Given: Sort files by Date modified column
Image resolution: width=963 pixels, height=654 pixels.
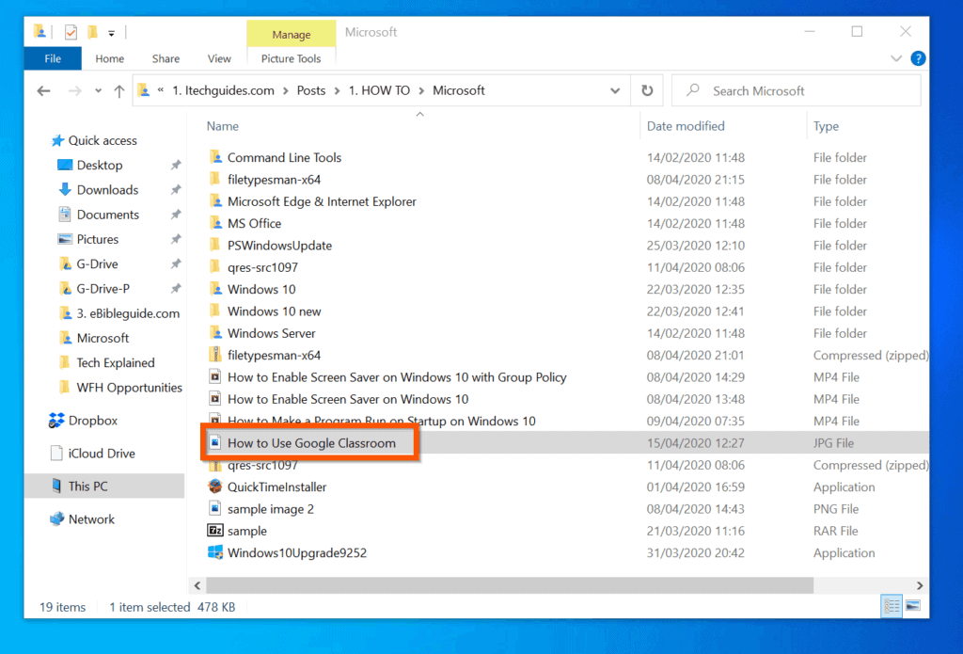Looking at the screenshot, I should [685, 125].
